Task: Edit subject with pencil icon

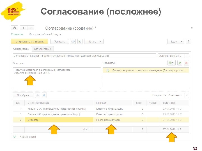Action: [180, 63]
